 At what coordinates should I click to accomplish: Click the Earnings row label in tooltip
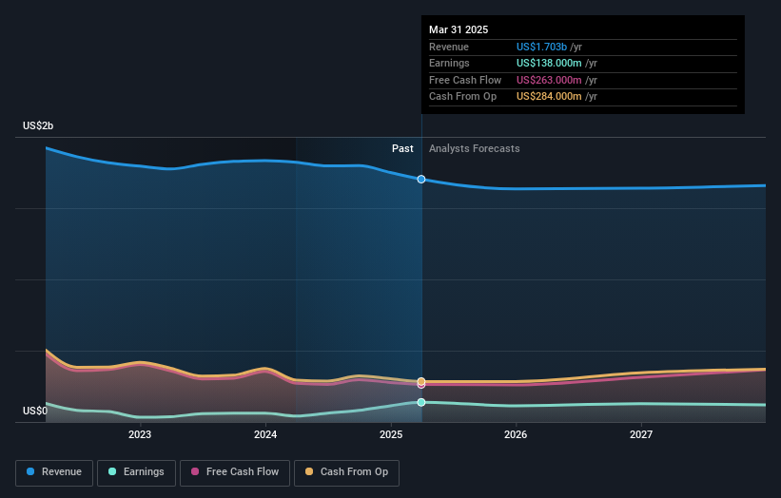click(x=449, y=63)
